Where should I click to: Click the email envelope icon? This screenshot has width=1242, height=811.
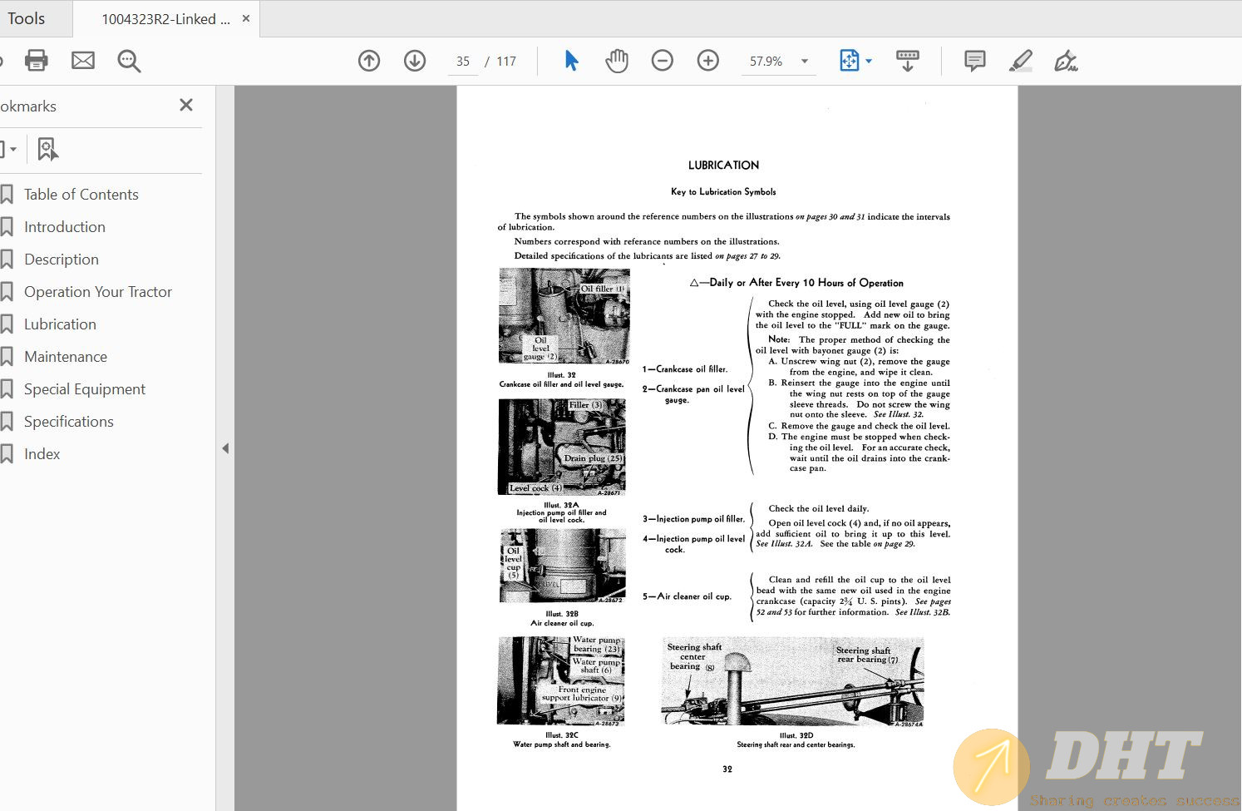83,61
